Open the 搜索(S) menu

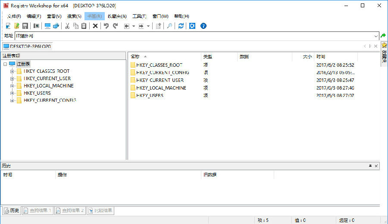(74, 16)
